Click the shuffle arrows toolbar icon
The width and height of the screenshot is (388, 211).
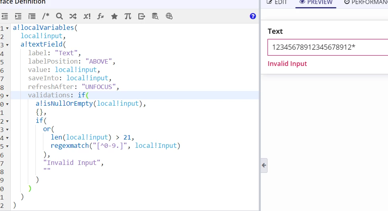(x=73, y=16)
